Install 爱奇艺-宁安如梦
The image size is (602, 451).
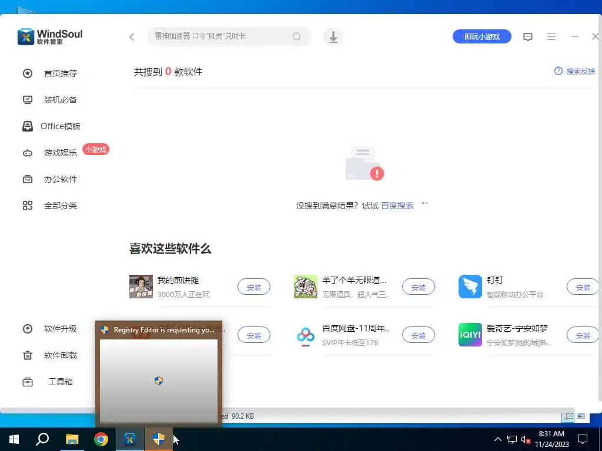coord(583,335)
